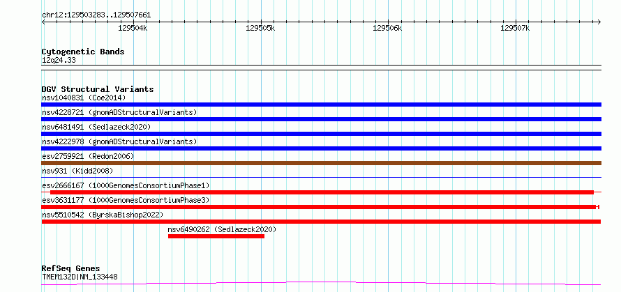The image size is (621, 292).
Task: Click the magenta TMEM132D gene line
Action: pyautogui.click(x=321, y=283)
